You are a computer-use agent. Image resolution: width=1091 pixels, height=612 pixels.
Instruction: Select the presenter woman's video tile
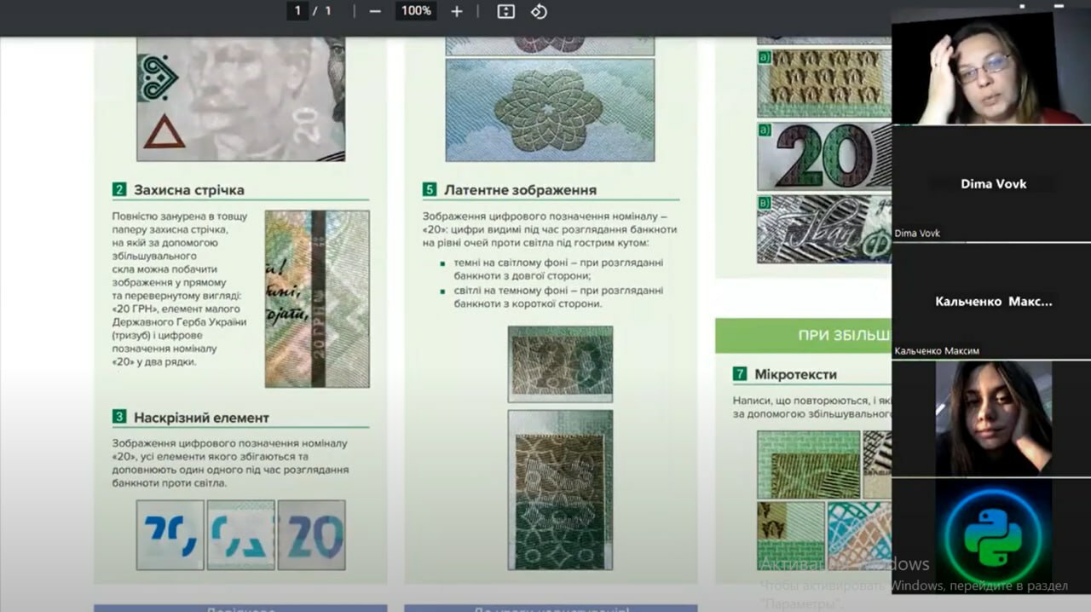[x=991, y=67]
